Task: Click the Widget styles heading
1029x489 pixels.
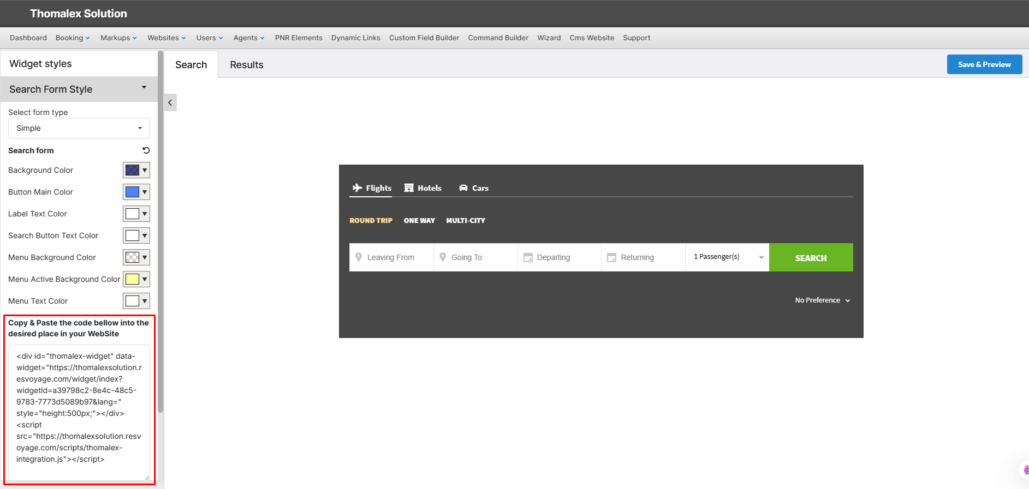Action: 40,64
